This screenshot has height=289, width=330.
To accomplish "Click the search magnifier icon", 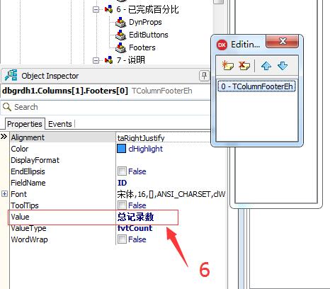I will (7, 107).
